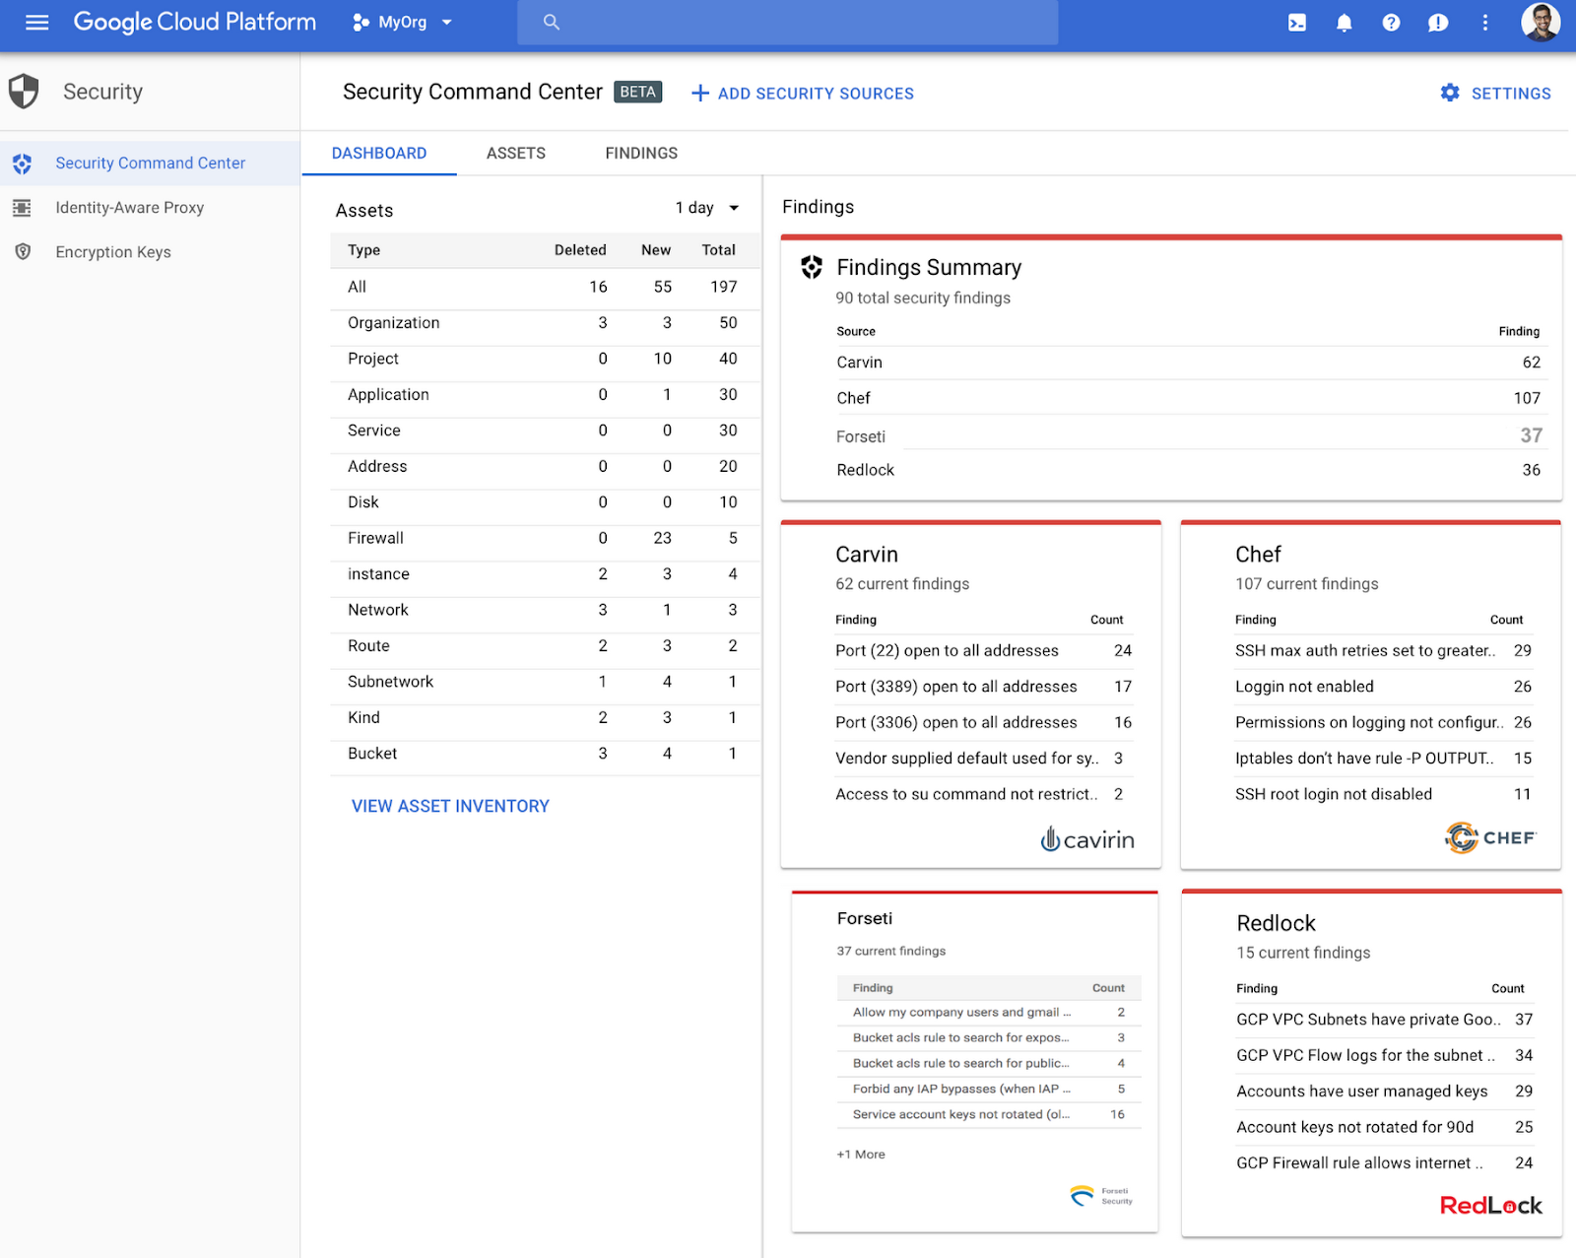Viewport: 1576px width, 1258px height.
Task: Click the Deleted column header
Action: click(x=580, y=250)
